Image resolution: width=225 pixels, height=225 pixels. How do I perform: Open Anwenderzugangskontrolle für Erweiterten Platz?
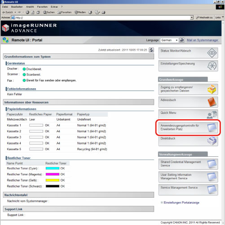(188, 127)
